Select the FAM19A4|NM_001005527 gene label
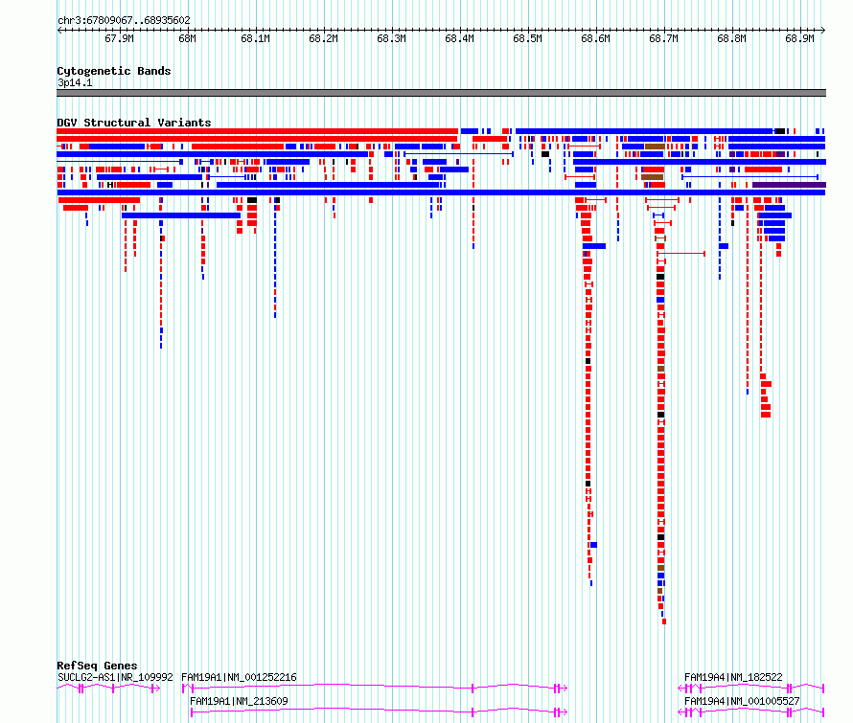This screenshot has width=853, height=723. (742, 701)
